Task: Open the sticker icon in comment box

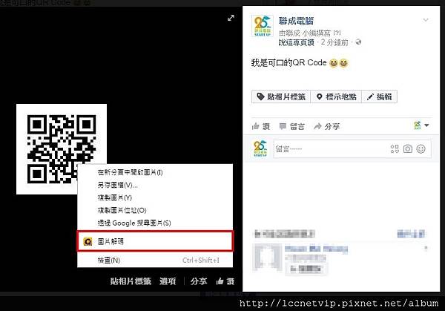Action: (395, 149)
